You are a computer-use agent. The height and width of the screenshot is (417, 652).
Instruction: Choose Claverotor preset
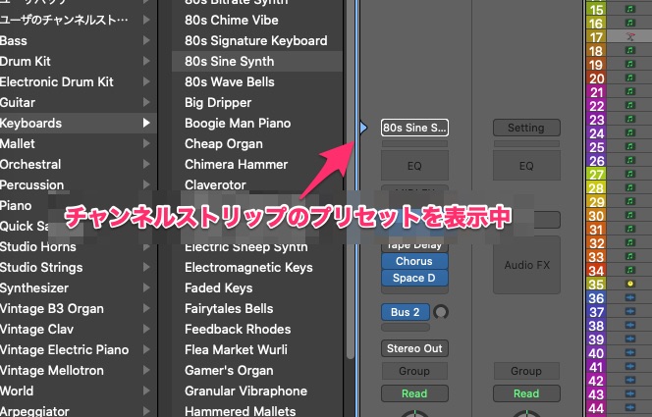(x=257, y=184)
